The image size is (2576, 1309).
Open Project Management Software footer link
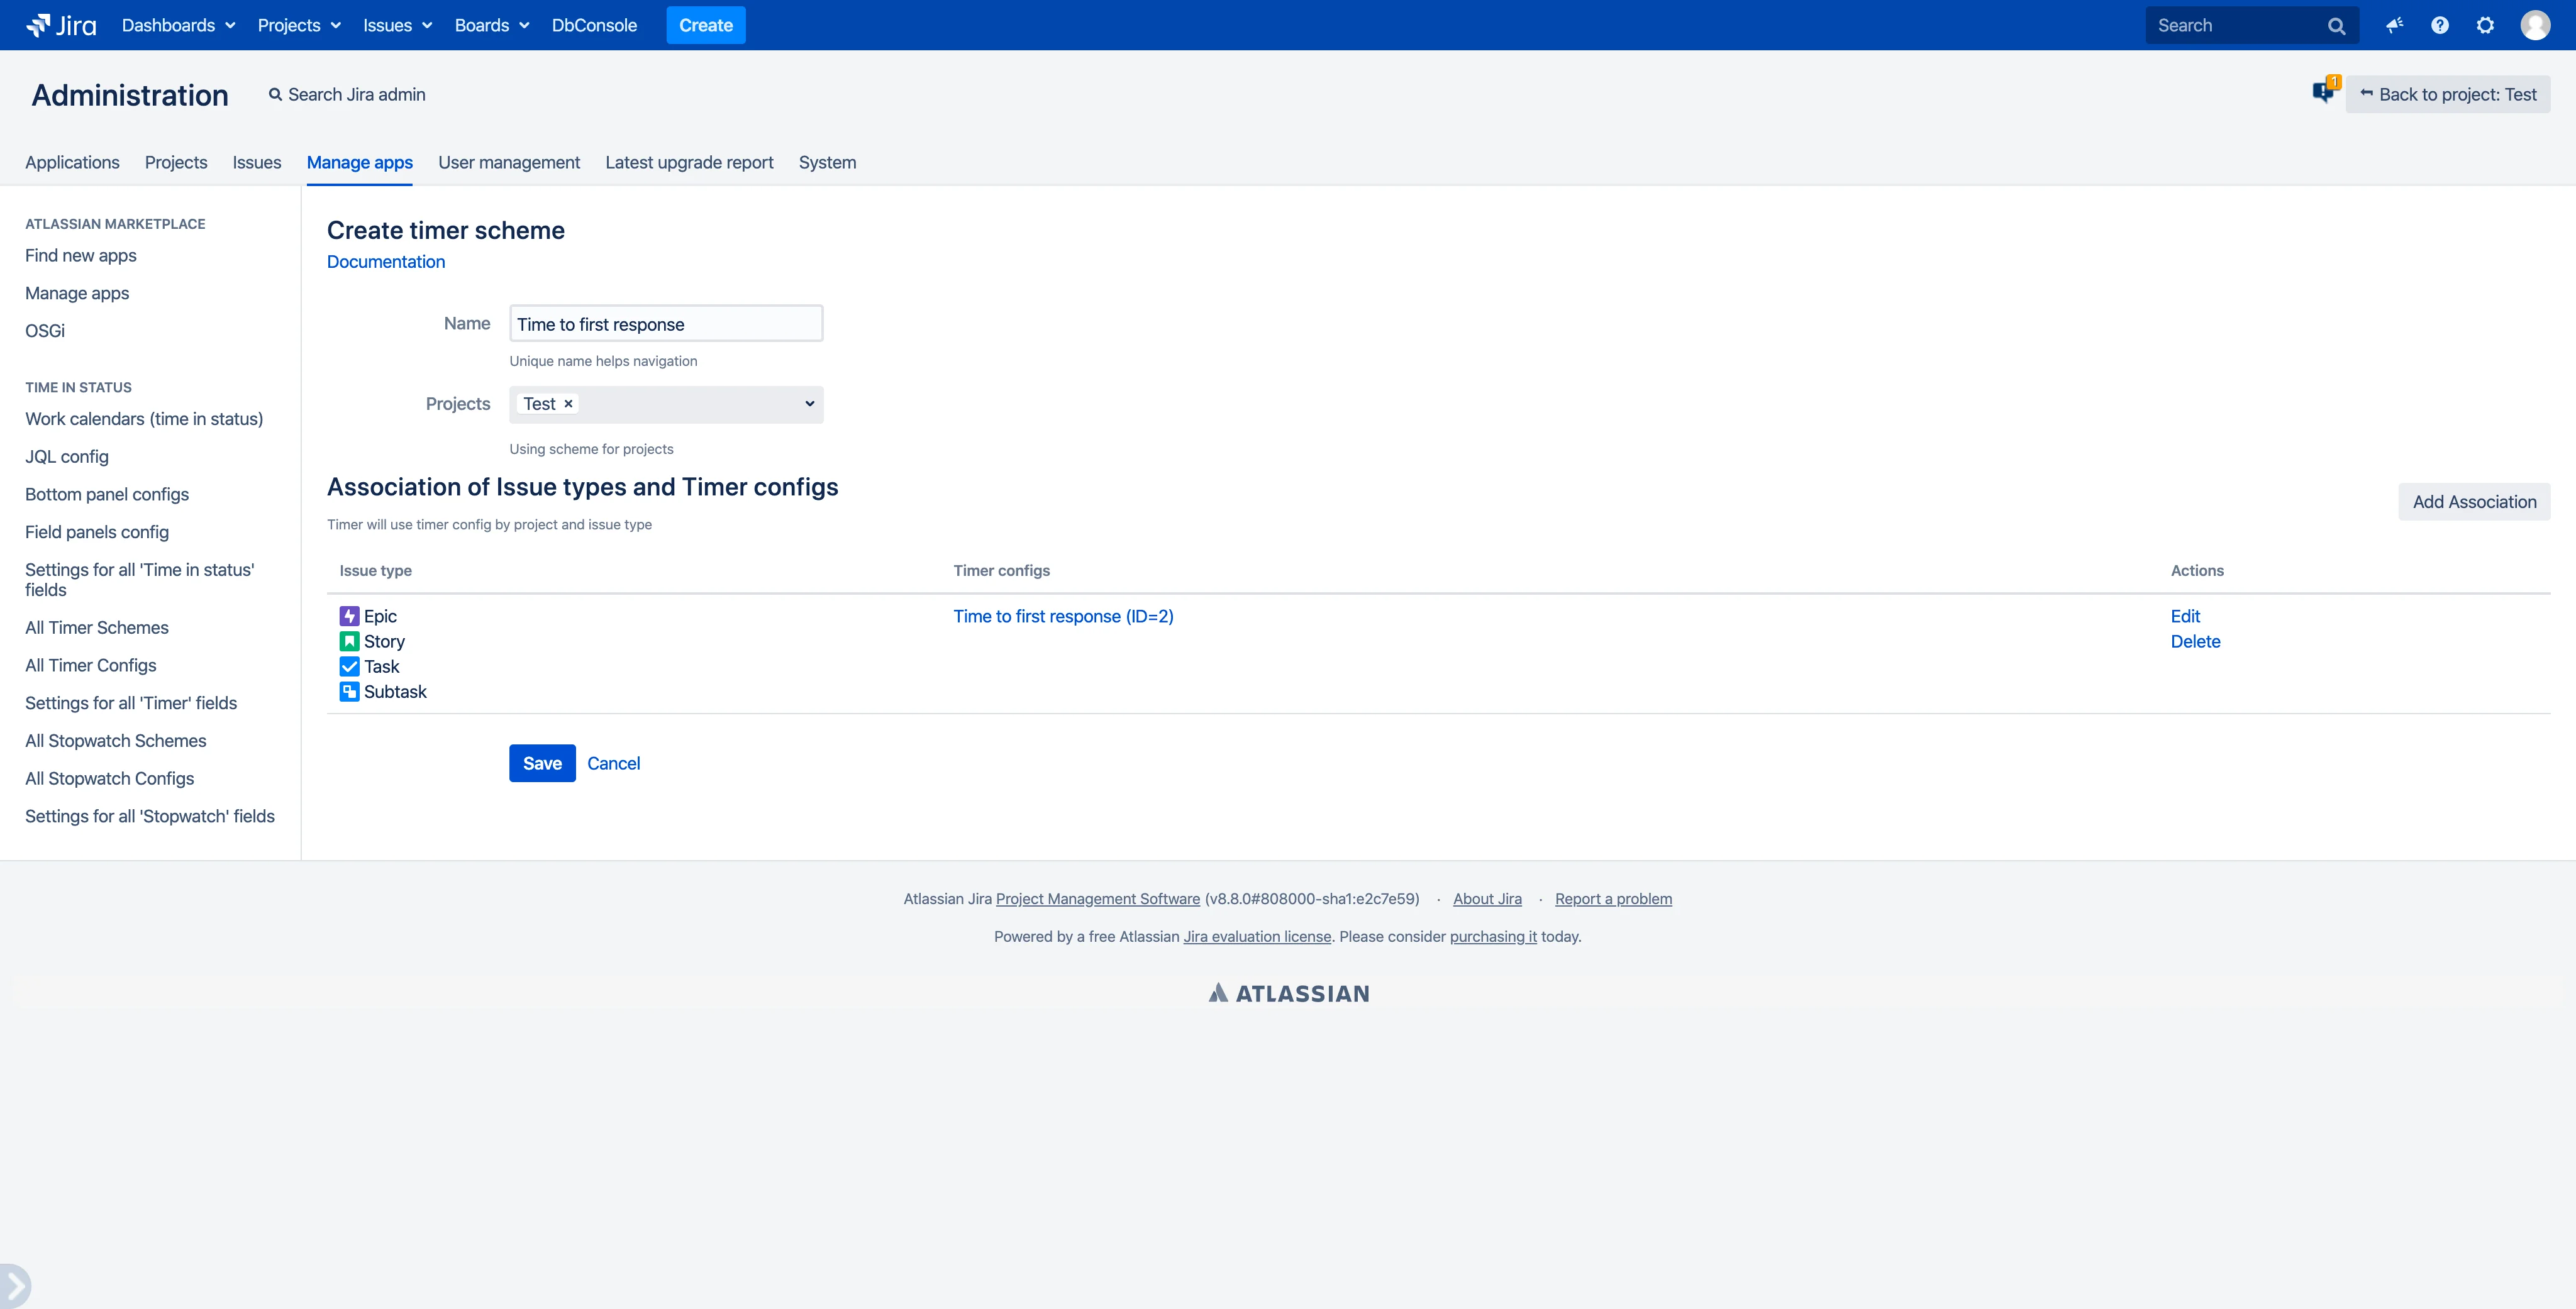point(1098,898)
